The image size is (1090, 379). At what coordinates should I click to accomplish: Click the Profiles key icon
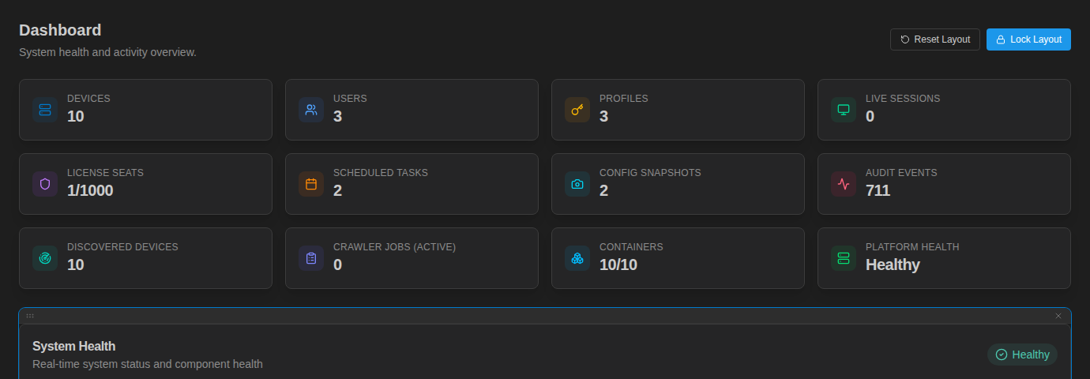[x=577, y=110]
